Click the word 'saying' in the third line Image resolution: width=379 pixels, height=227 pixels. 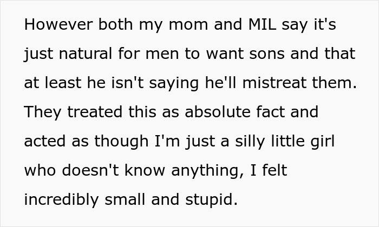click(174, 84)
